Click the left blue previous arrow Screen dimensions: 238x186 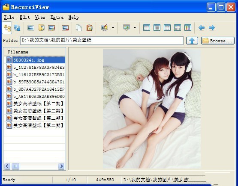(x=202, y=28)
